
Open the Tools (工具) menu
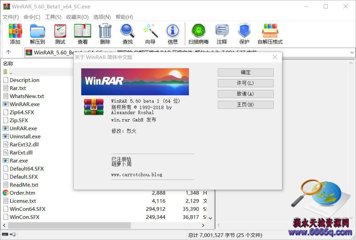[53, 17]
